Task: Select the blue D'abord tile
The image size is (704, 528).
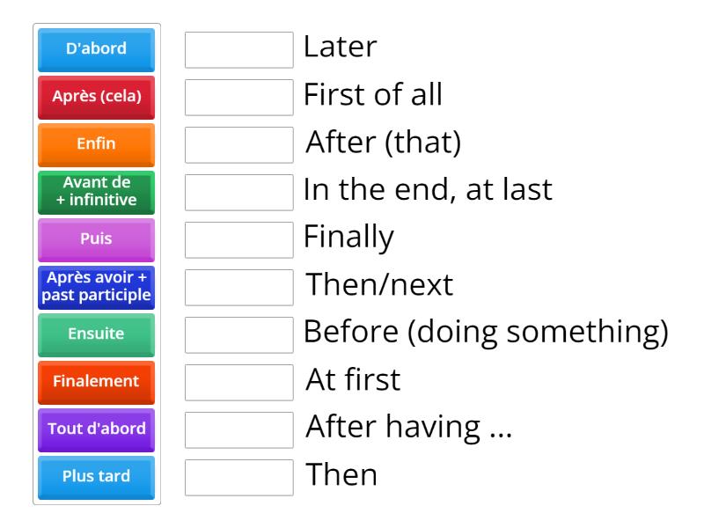Action: tap(96, 50)
